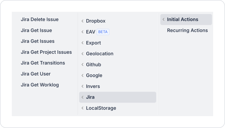Click the BETA badge next to EAV
Image resolution: width=225 pixels, height=128 pixels.
tap(103, 32)
